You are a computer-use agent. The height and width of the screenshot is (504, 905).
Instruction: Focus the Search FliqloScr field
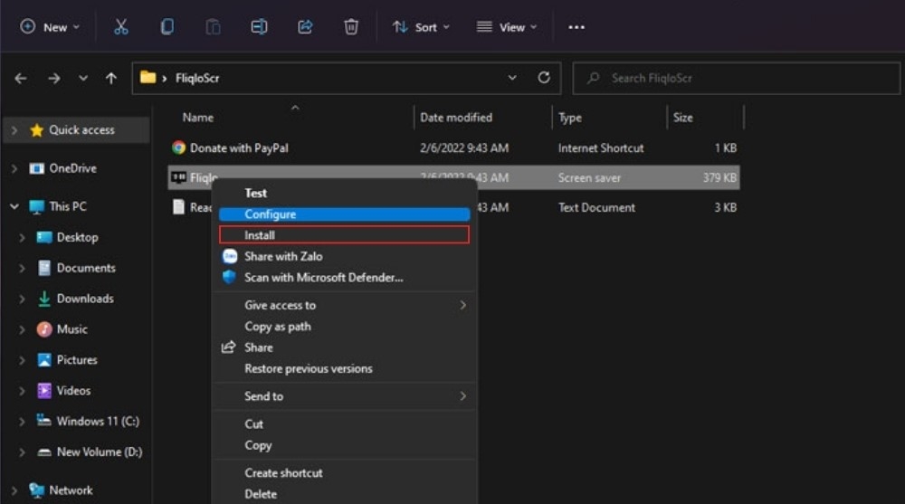click(737, 78)
